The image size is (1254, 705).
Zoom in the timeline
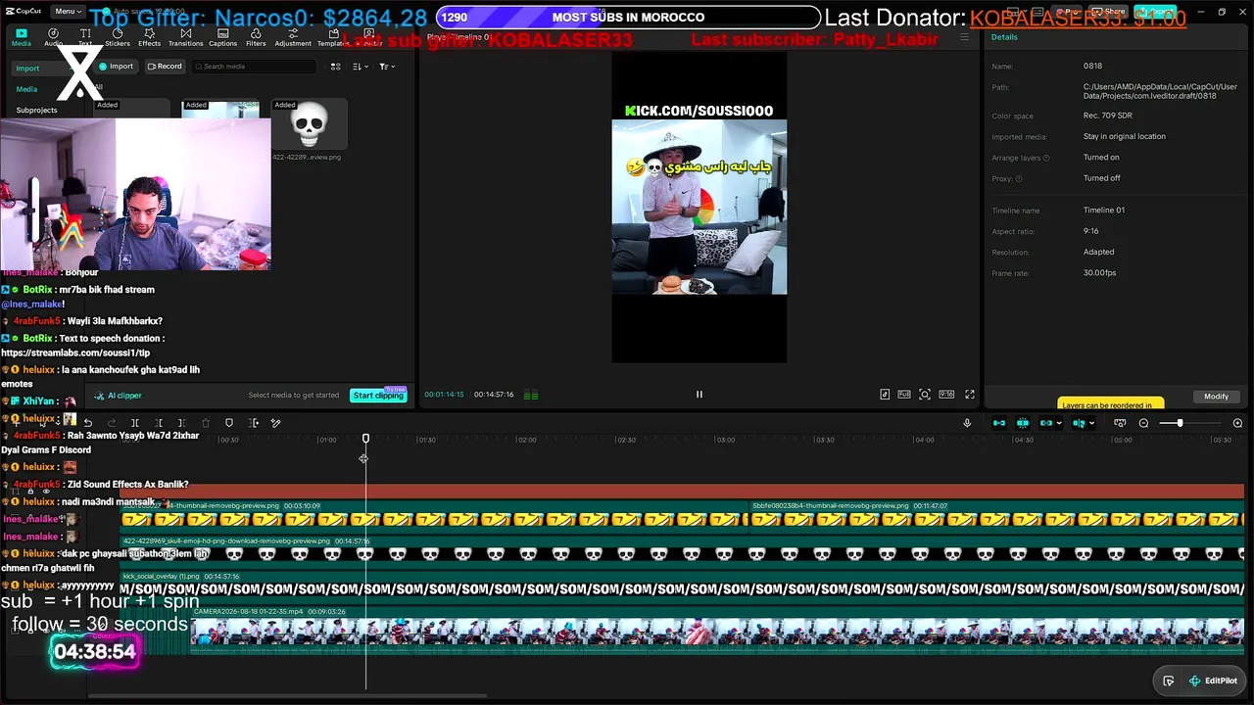click(x=1237, y=423)
